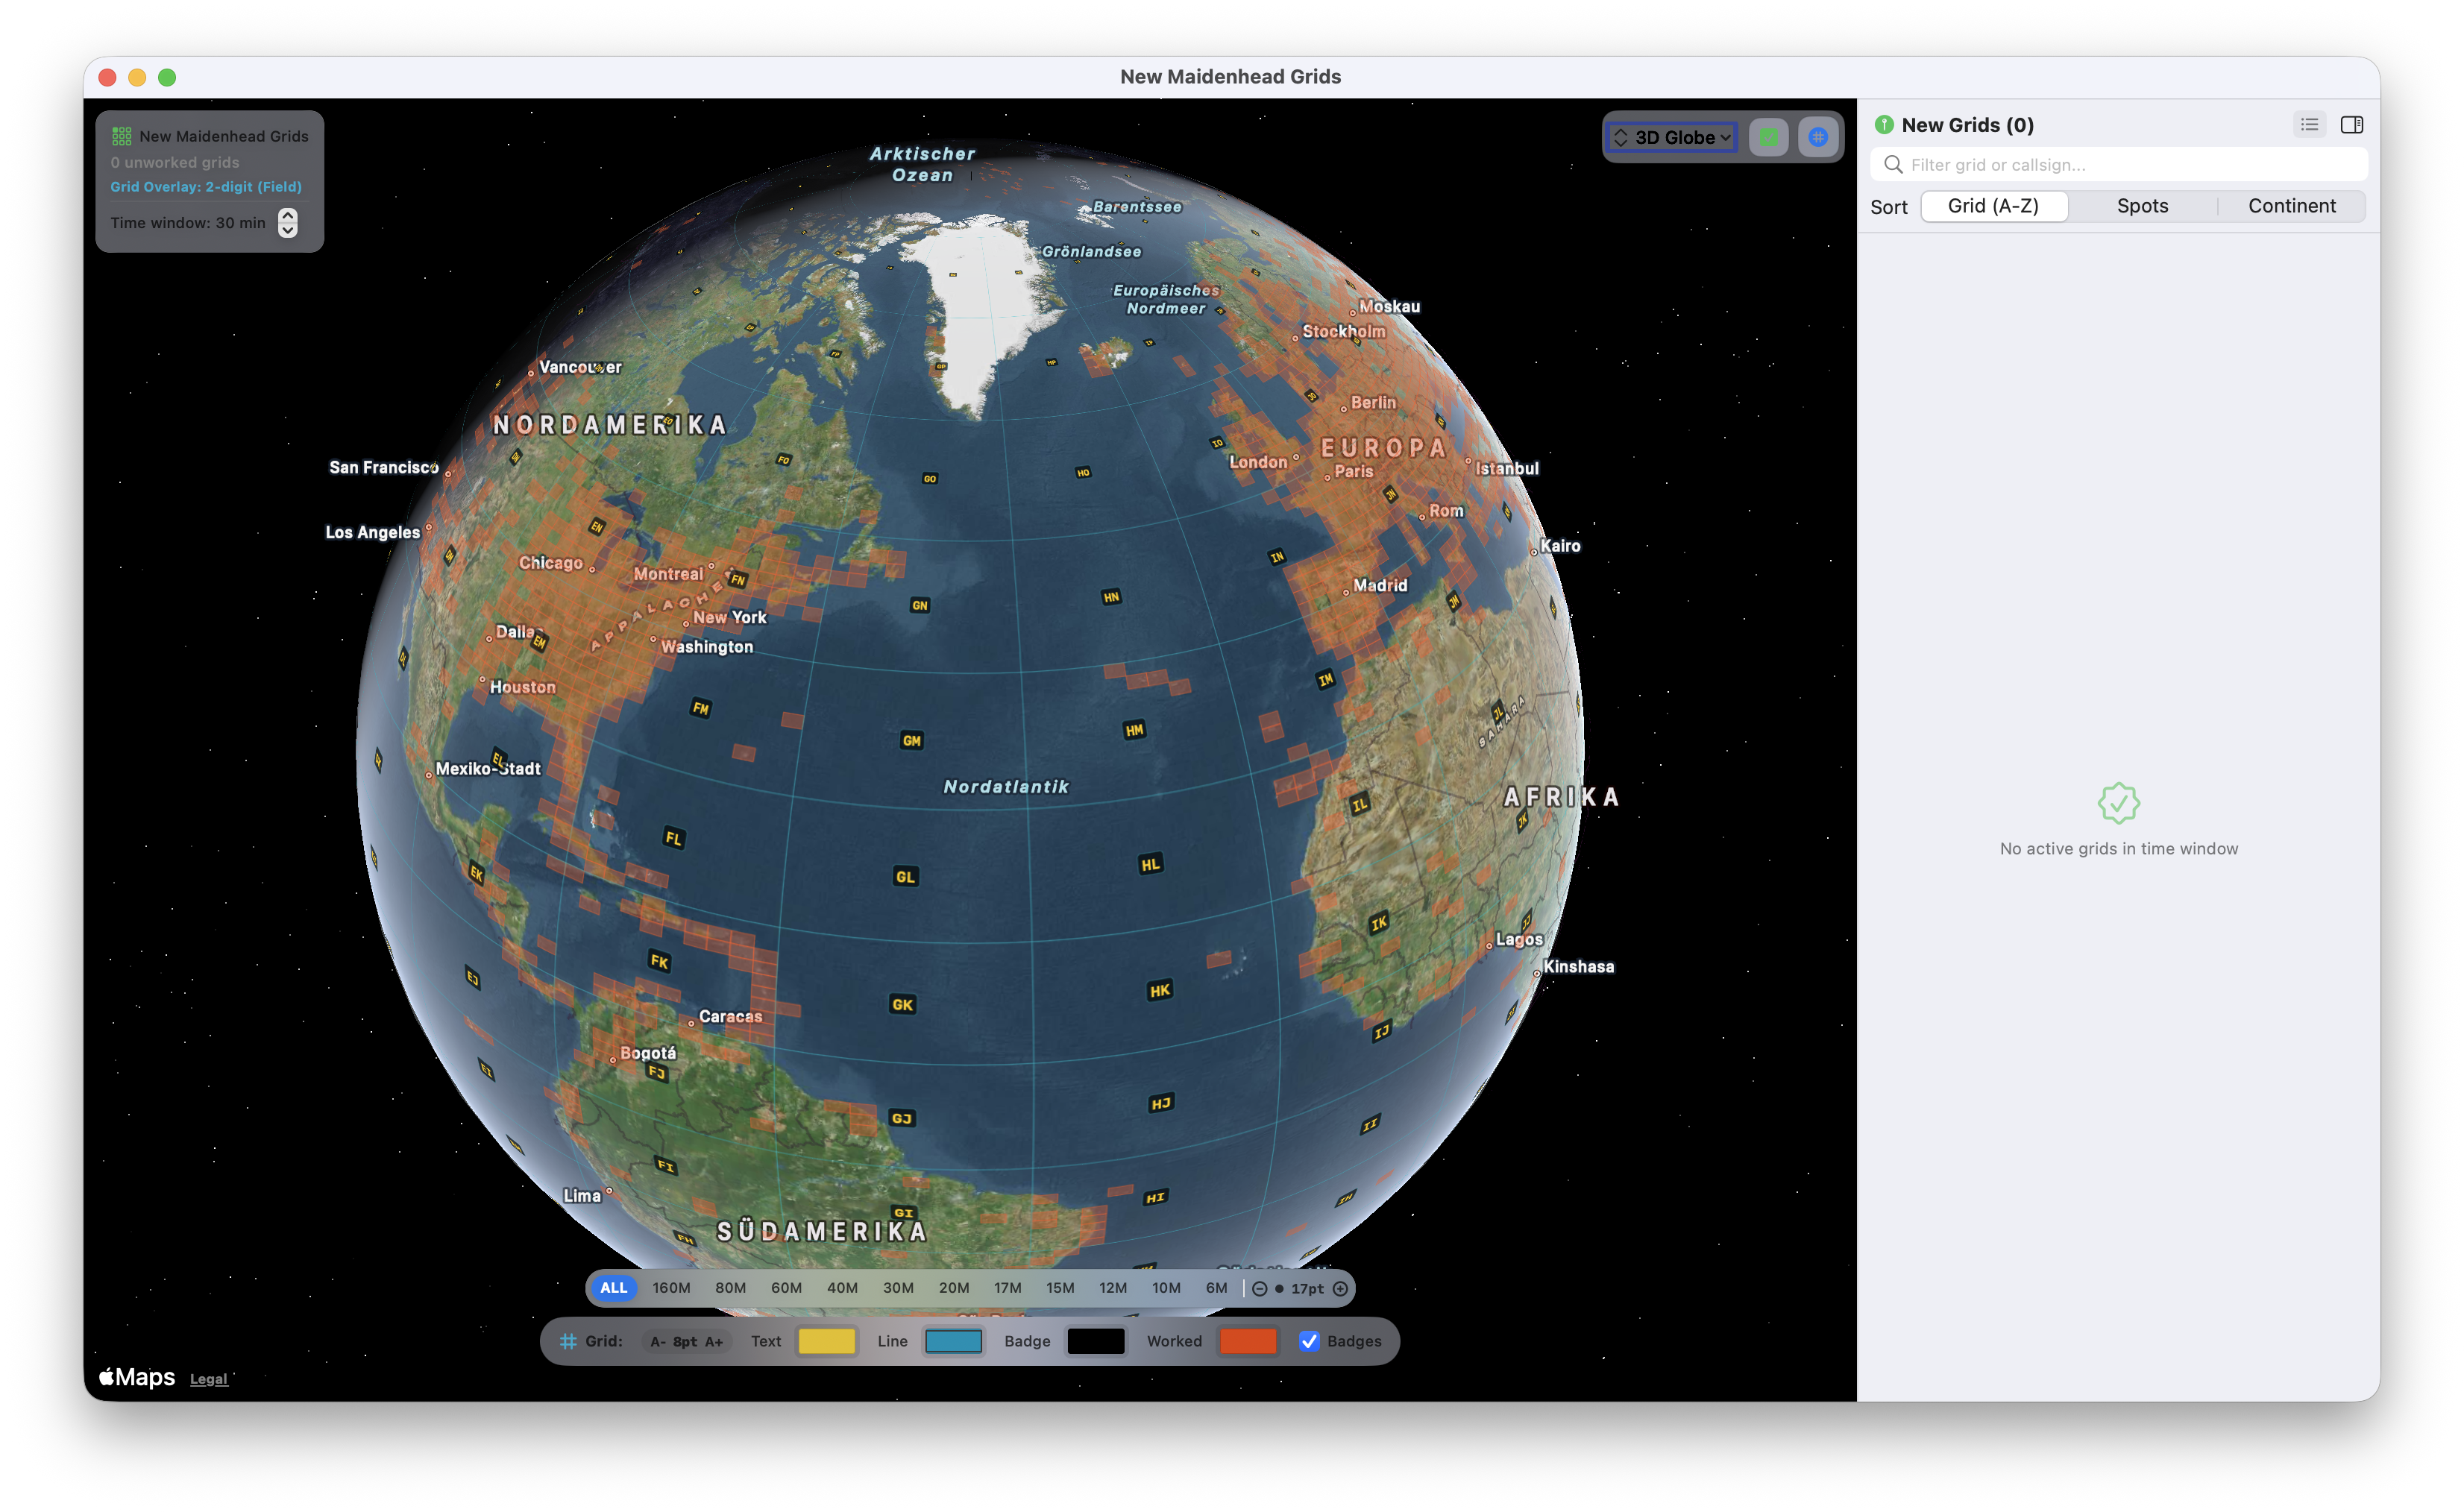Click the GK grid badge on globe

click(x=902, y=1005)
